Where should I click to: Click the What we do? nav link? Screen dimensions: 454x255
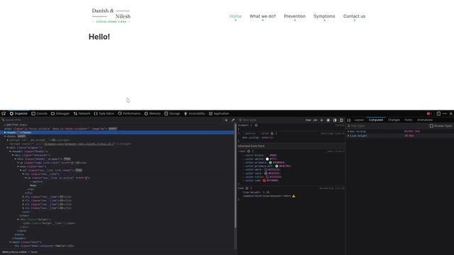[262, 16]
